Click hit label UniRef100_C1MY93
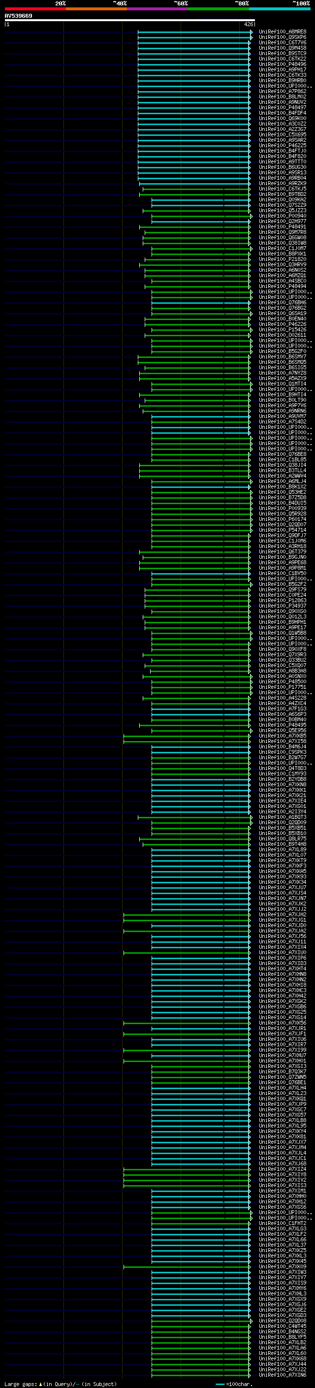This screenshot has height=1388, width=315. 283,775
